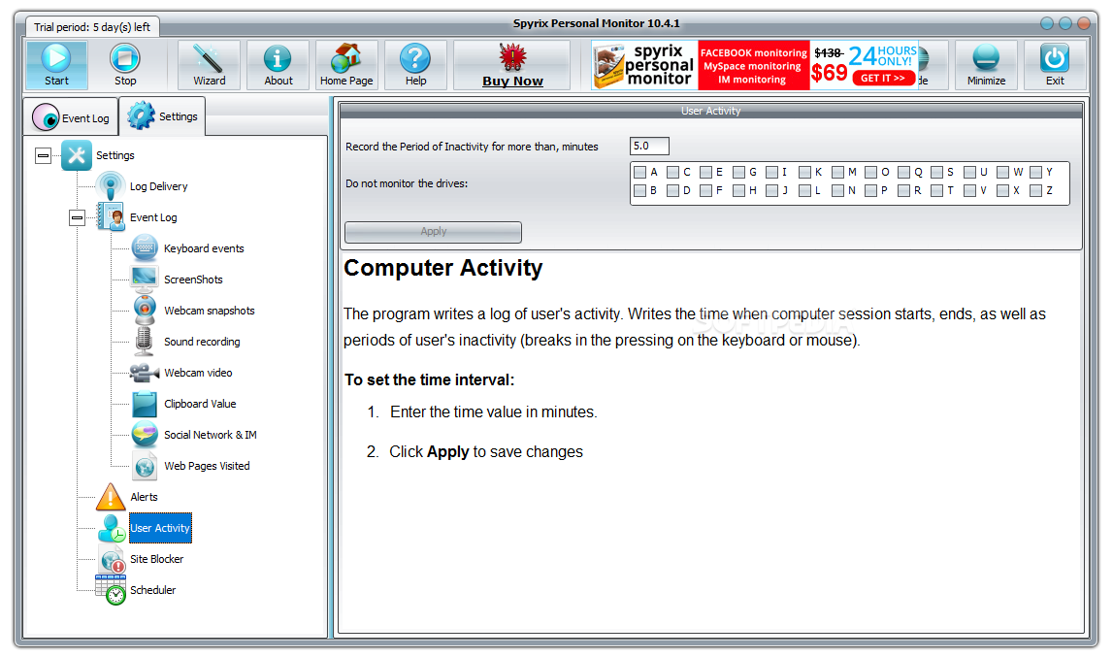Click the Start monitoring play icon
Image resolution: width=1113 pixels, height=658 pixels.
click(x=56, y=58)
